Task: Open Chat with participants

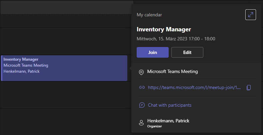Action: coord(170,105)
